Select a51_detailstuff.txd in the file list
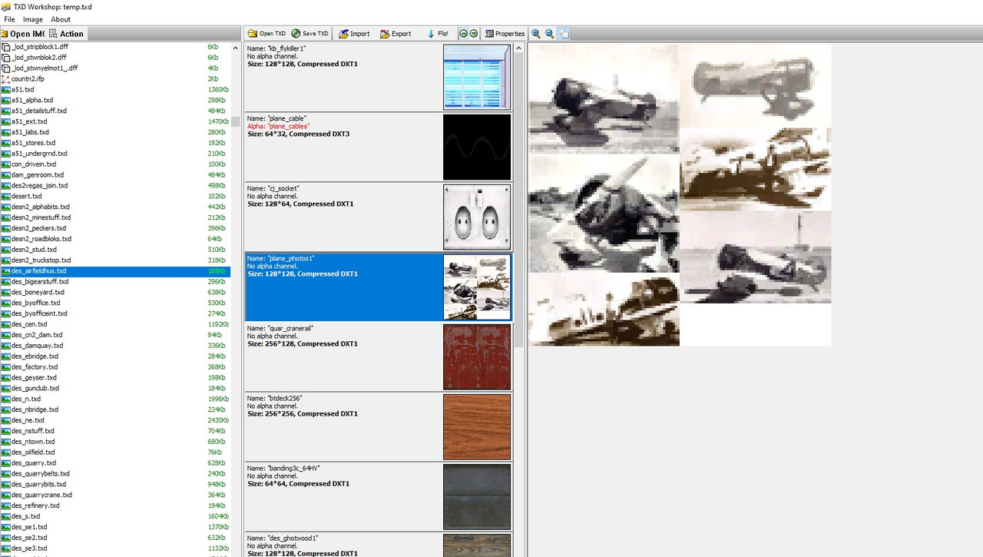Image resolution: width=983 pixels, height=557 pixels. click(115, 111)
